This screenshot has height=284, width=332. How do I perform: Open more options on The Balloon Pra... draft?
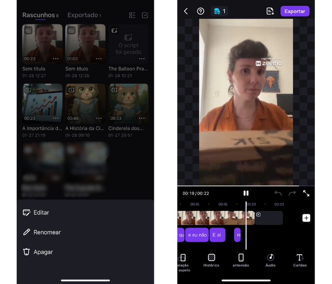(142, 59)
